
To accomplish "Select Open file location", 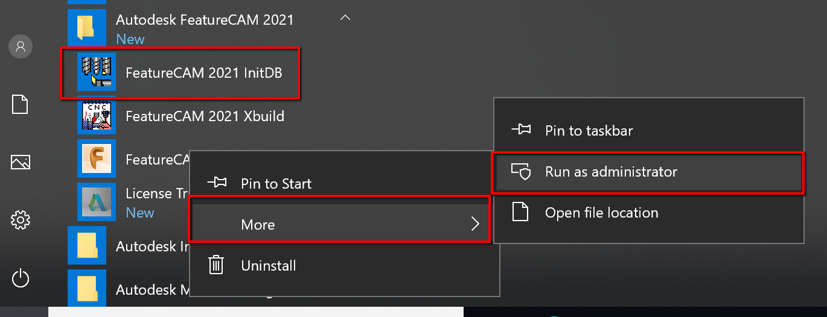I will [601, 213].
